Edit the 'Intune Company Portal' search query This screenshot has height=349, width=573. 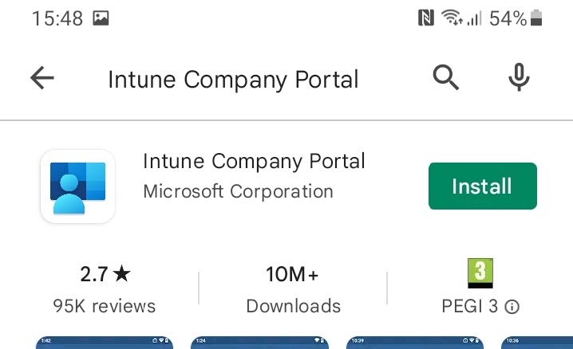click(x=233, y=80)
